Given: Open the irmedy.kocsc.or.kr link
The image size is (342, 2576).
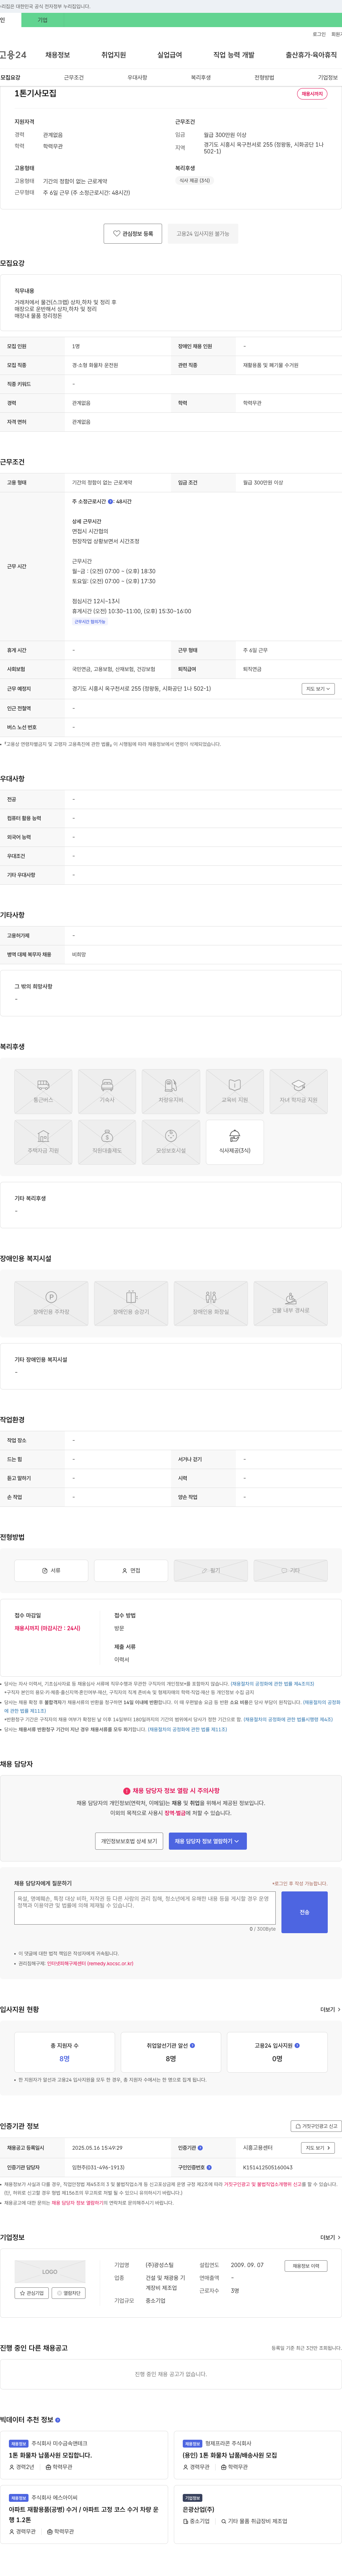Looking at the screenshot, I should coord(90,1963).
